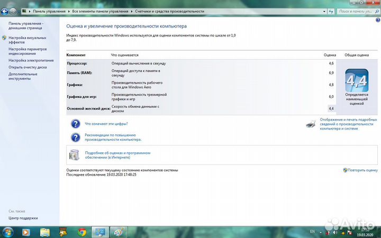Launch Windows Media Player from taskbar
This screenshot has width=381, height=238.
[x=26, y=232]
